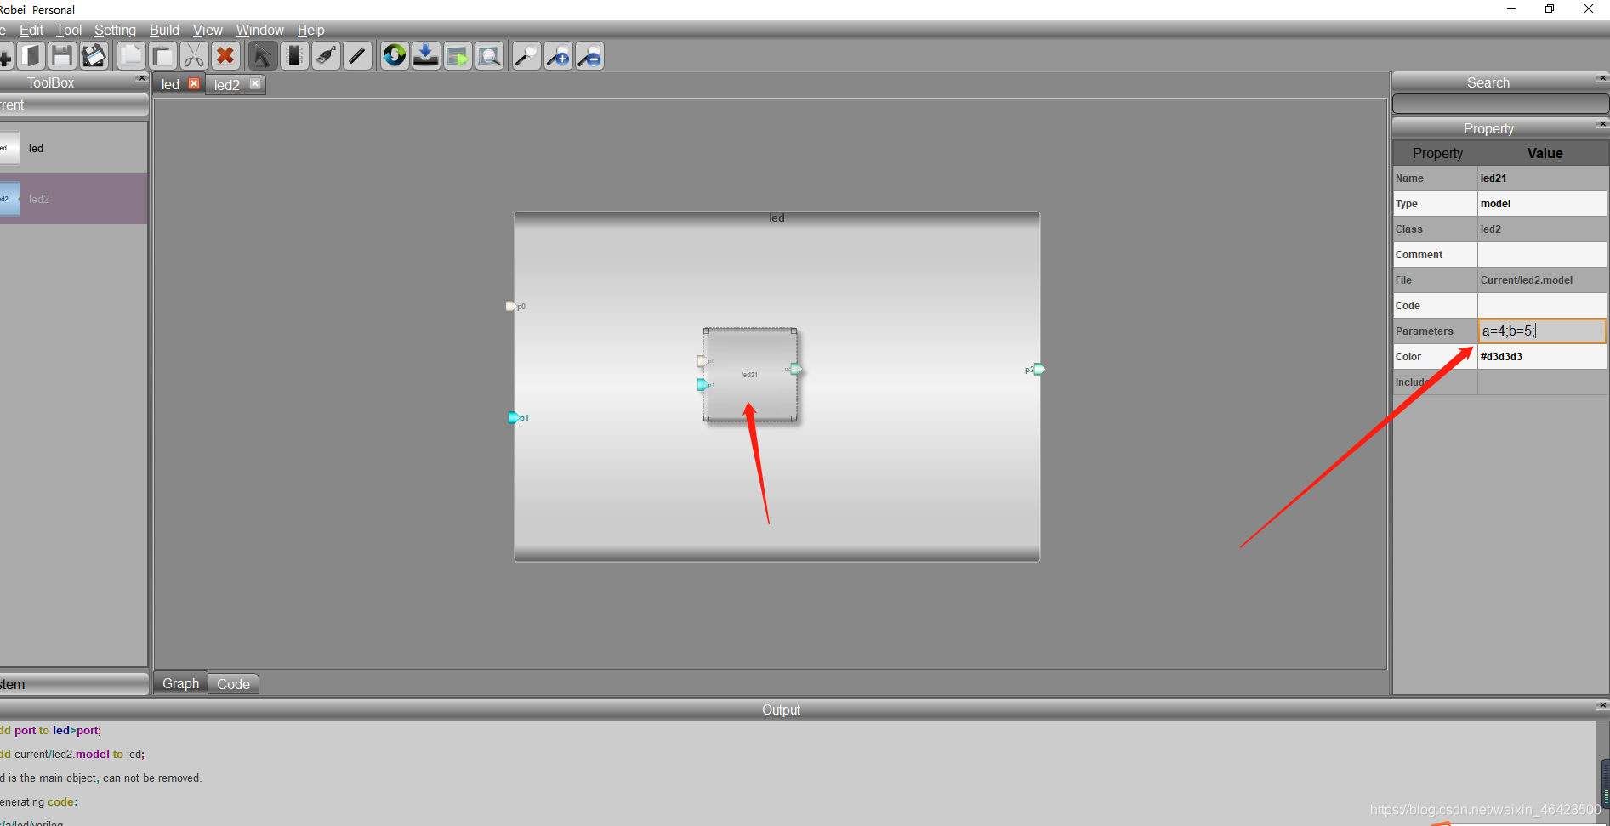The image size is (1610, 826).
Task: Open the View menu
Action: click(x=208, y=30)
